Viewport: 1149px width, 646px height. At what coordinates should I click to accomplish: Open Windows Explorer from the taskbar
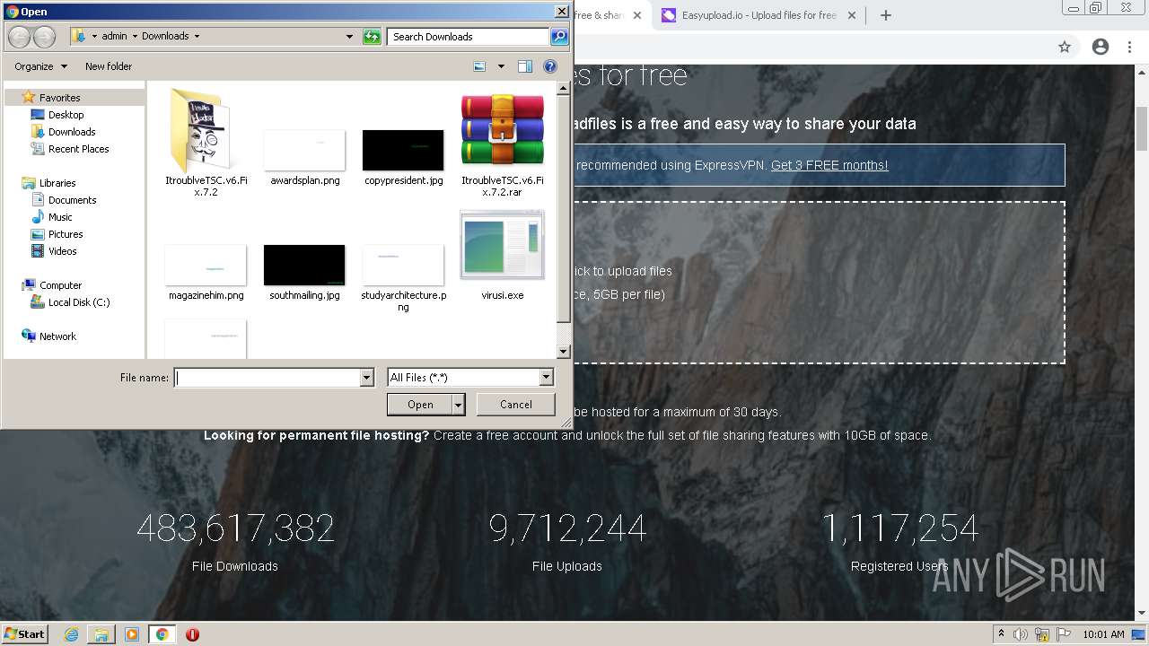coord(101,634)
